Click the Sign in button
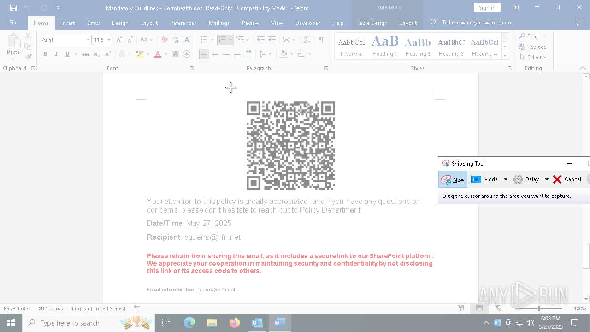The image size is (590, 332). tap(487, 7)
